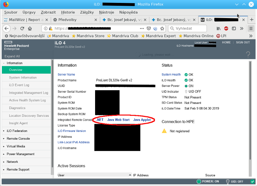Open the Historie menu

[68, 12]
